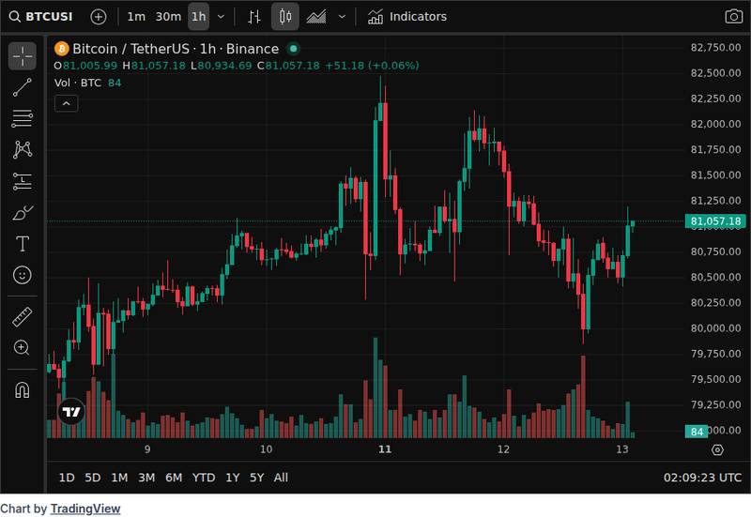Click the green market open status dot
The image size is (751, 517).
tap(293, 49)
